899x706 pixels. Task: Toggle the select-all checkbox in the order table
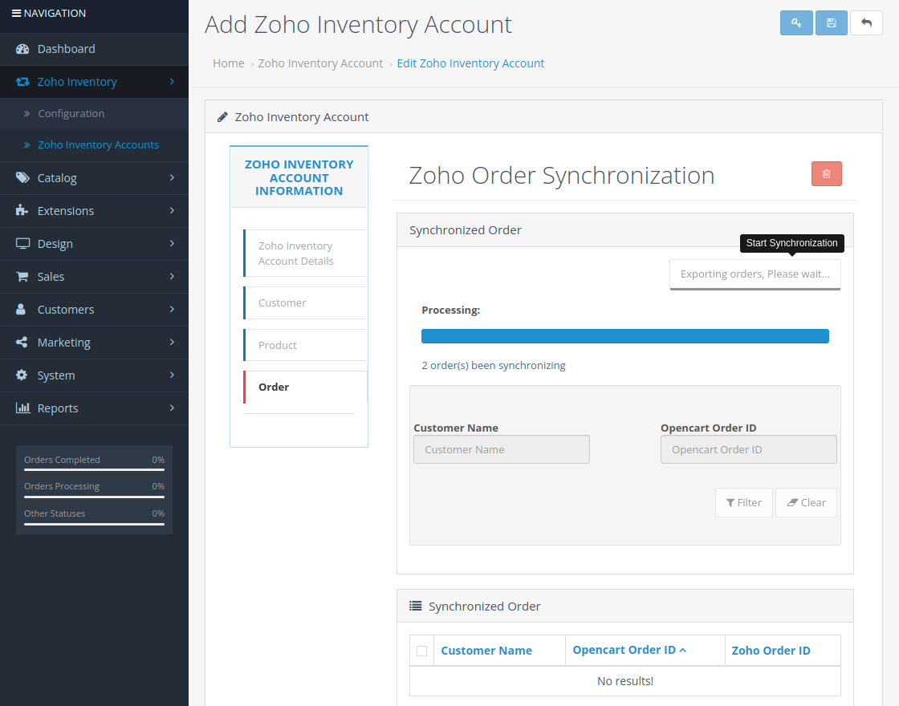421,650
